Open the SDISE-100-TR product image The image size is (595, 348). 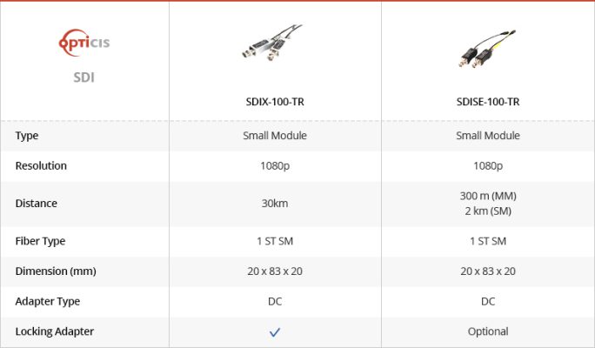487,49
